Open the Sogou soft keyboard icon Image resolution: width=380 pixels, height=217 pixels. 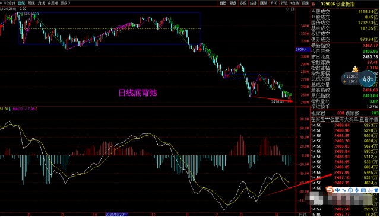point(363,190)
